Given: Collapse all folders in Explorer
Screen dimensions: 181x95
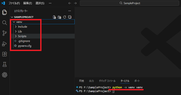Looking at the screenshot, I should pos(70,17).
